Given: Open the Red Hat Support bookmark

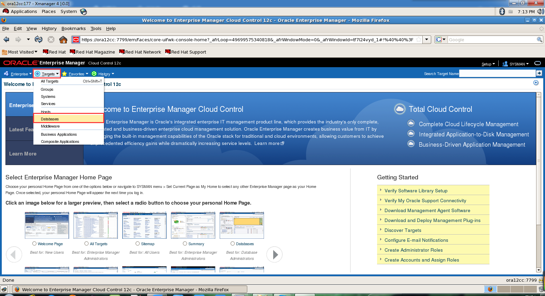Looking at the screenshot, I should click(186, 52).
